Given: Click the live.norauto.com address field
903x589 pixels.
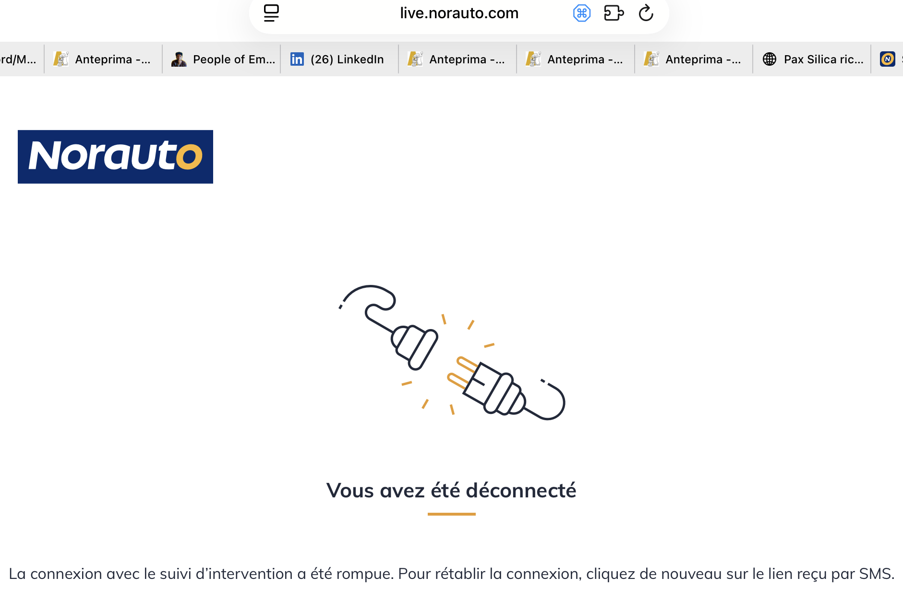Looking at the screenshot, I should 459,13.
